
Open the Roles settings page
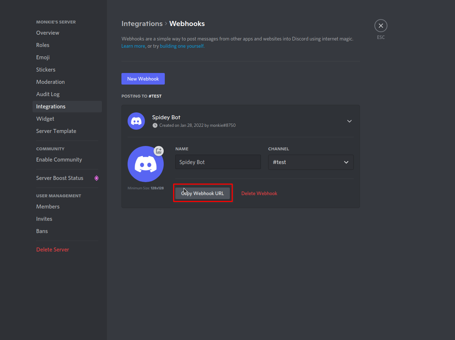click(x=67, y=45)
